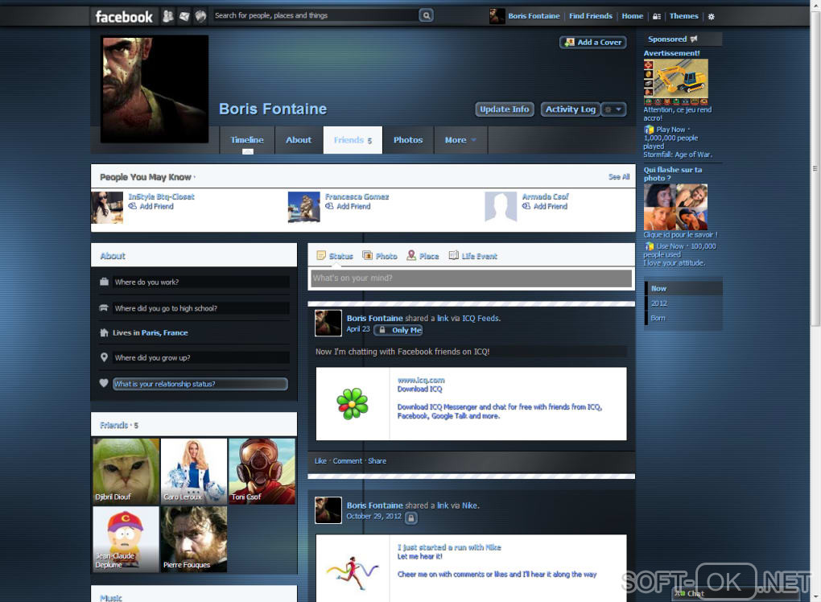Select the Photo composer icon
Viewport: 821px width, 602px height.
[x=368, y=255]
